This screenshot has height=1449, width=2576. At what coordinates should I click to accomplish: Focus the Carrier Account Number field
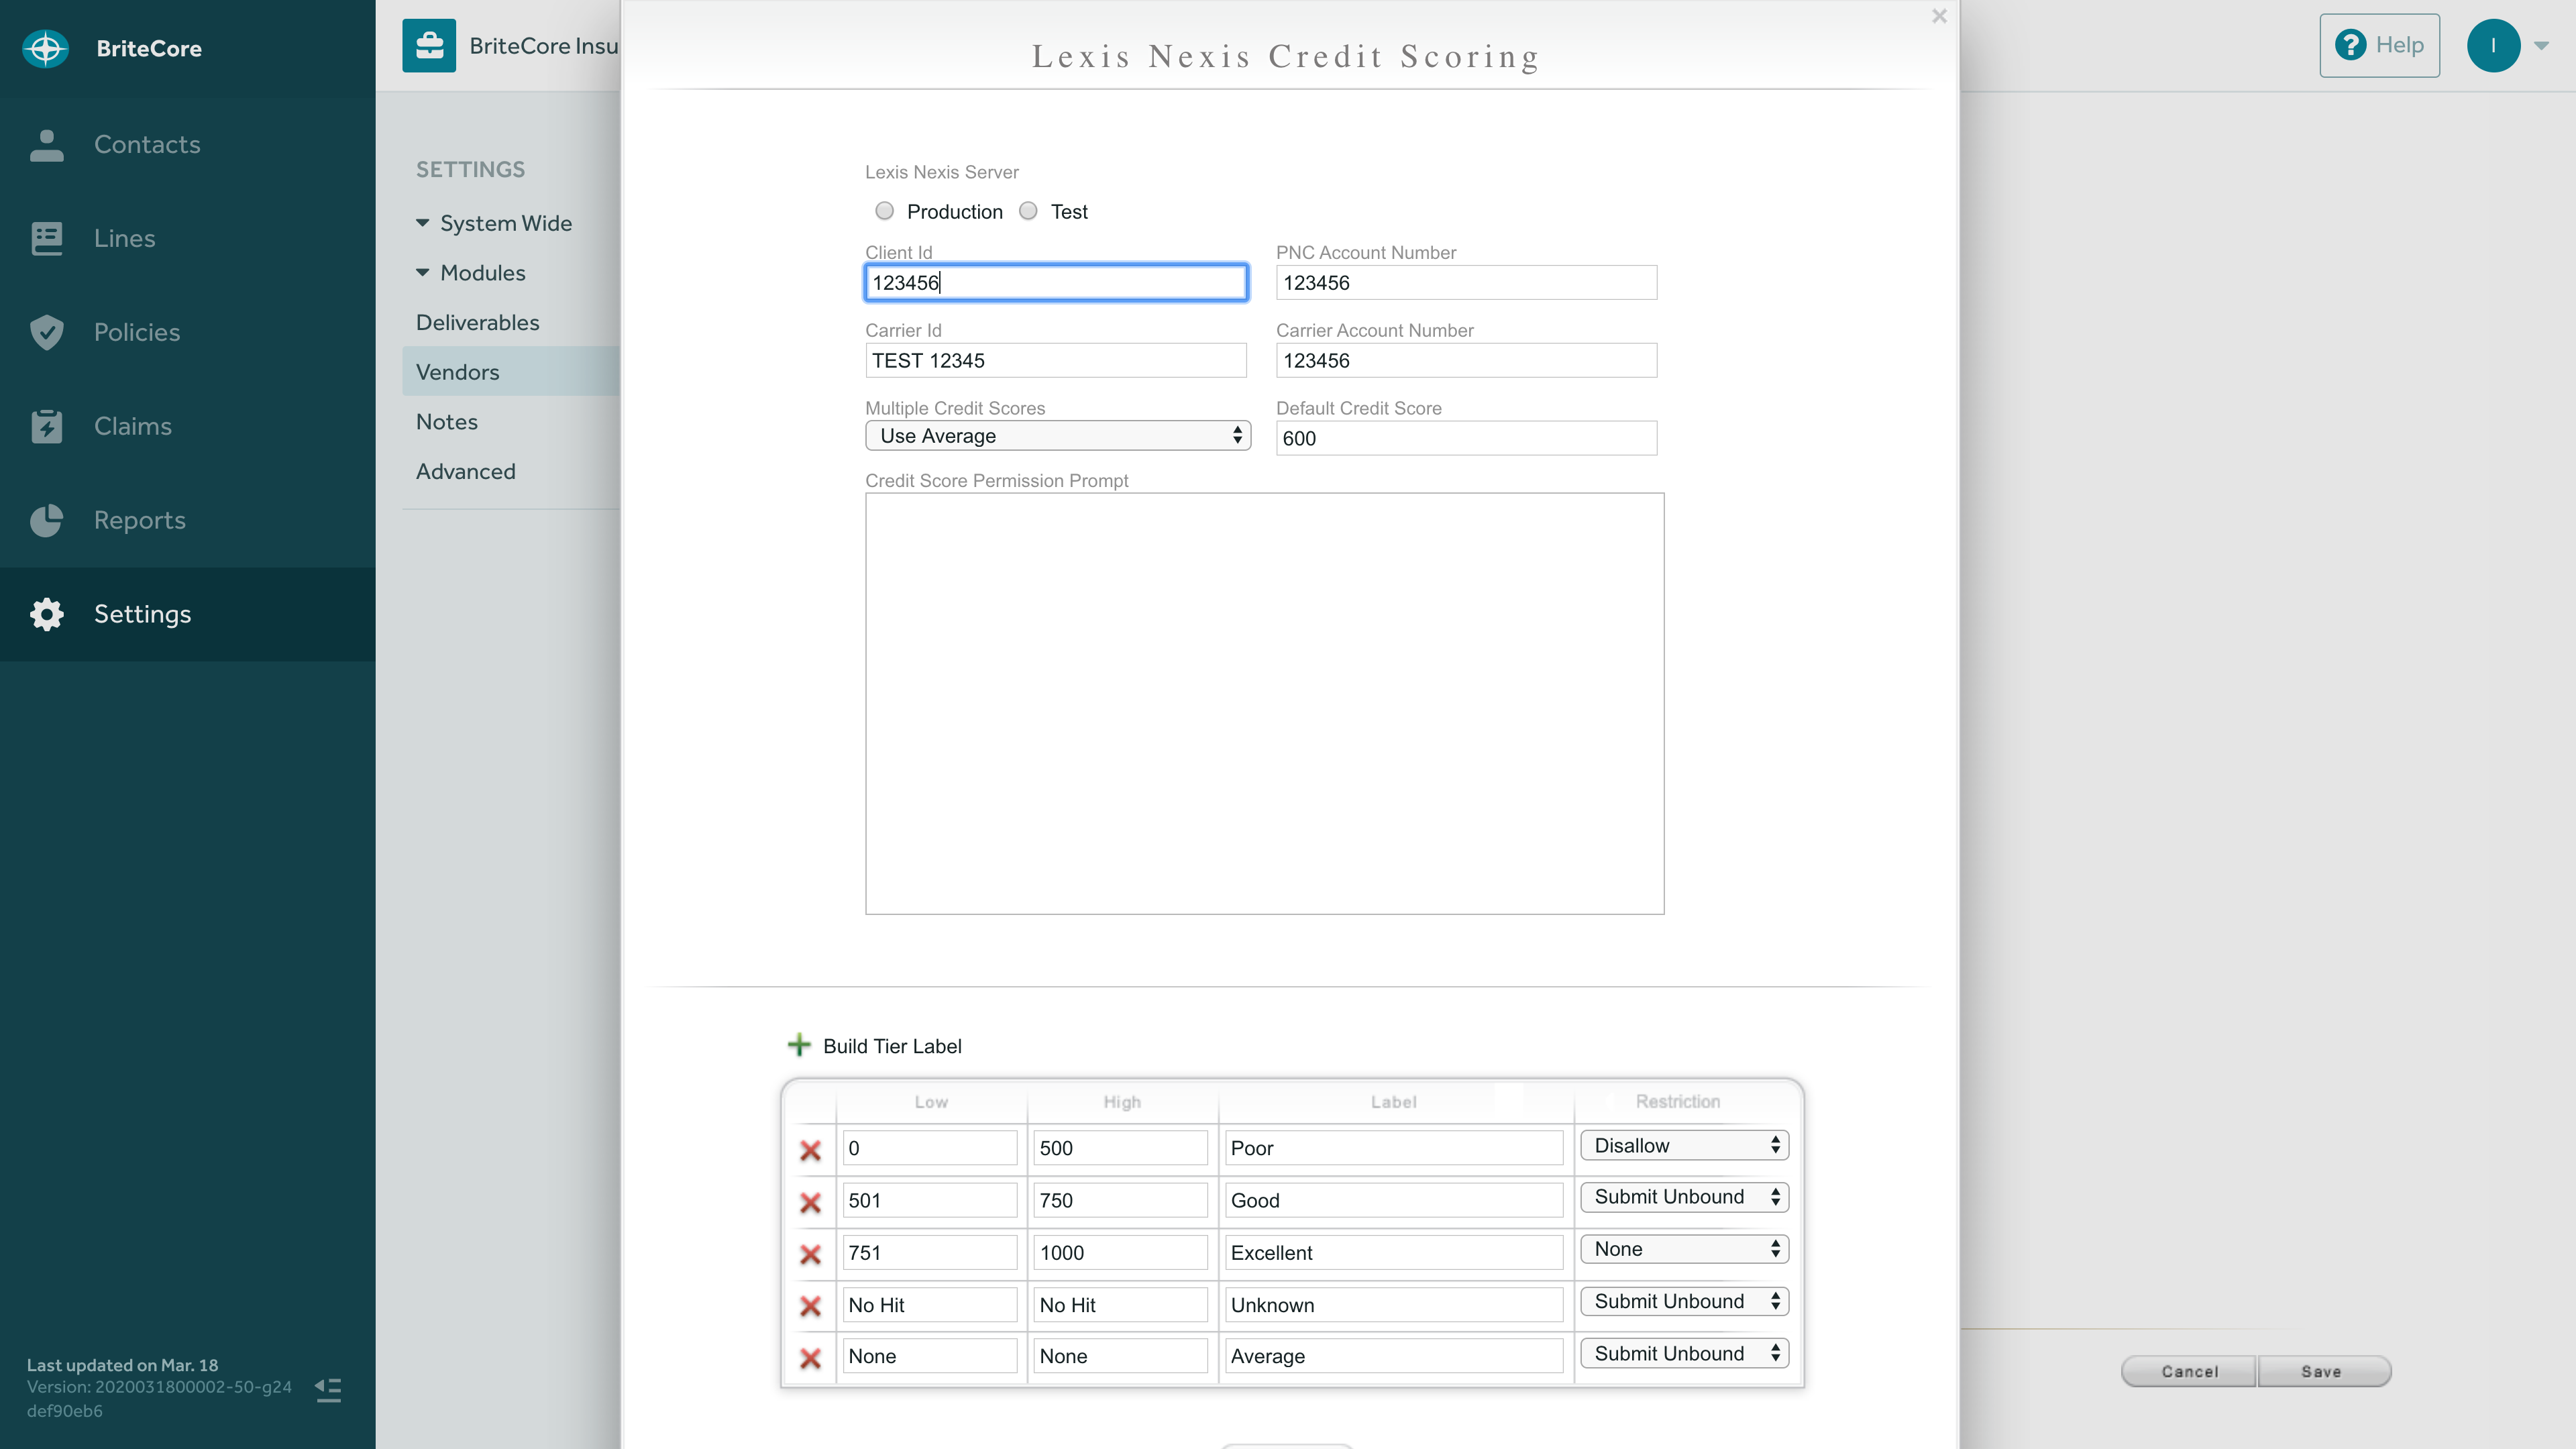pos(1466,360)
